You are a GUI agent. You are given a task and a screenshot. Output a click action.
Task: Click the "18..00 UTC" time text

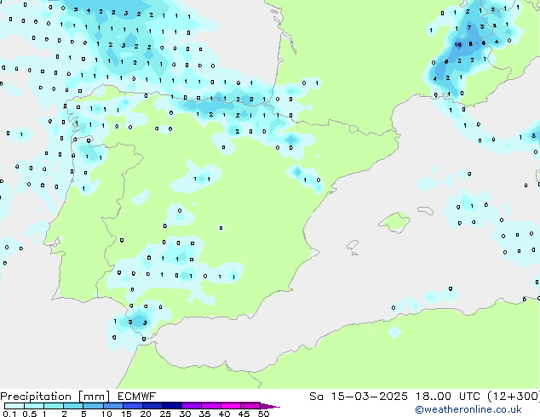(x=448, y=397)
